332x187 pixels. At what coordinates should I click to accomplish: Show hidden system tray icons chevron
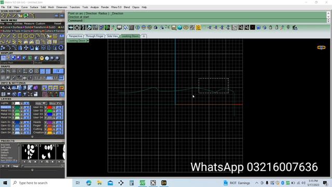[257, 183]
